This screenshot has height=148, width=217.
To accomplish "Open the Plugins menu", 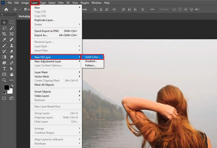I will [x=85, y=3].
